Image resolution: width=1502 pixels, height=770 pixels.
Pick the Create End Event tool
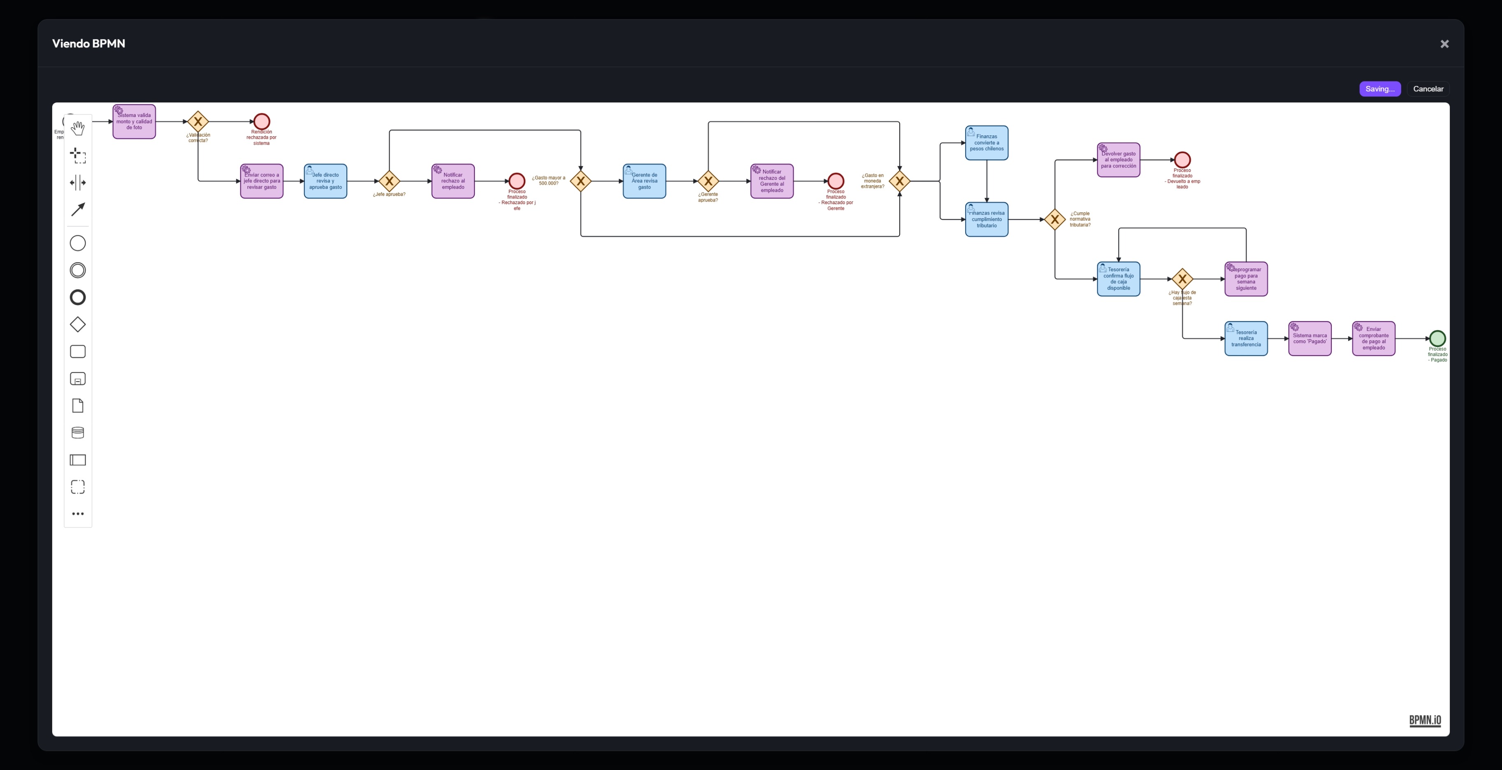pos(78,298)
